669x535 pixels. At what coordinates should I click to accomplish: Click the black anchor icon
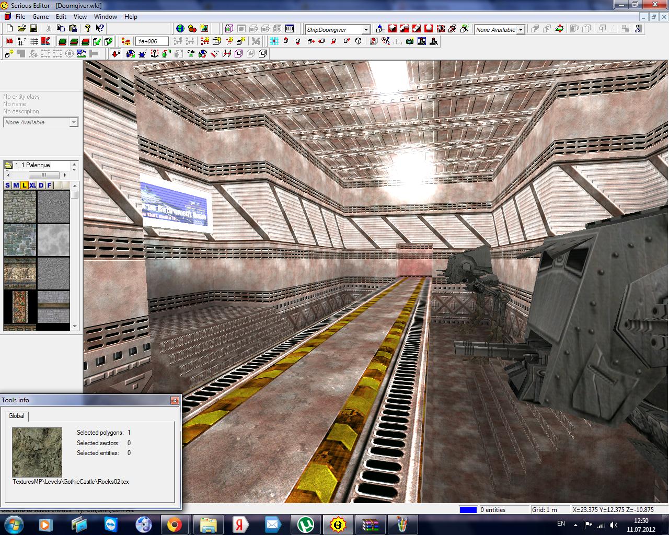154,53
